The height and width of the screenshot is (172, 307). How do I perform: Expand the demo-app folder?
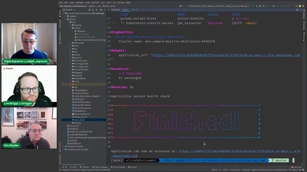point(71,43)
